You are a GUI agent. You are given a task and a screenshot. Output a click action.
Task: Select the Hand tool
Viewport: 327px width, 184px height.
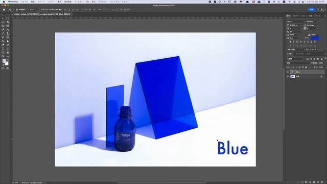8,52
